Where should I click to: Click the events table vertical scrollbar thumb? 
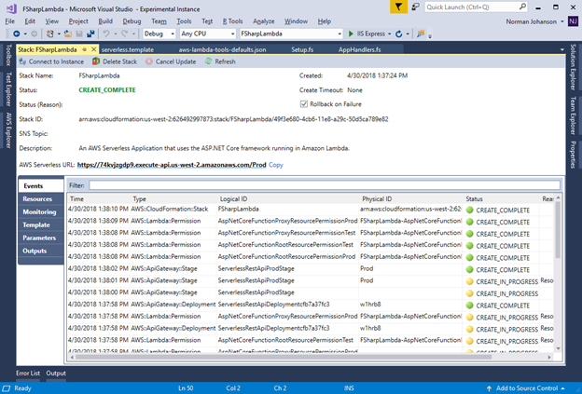click(558, 230)
